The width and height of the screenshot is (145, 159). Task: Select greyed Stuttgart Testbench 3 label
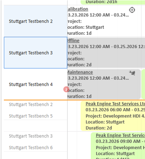point(31,136)
